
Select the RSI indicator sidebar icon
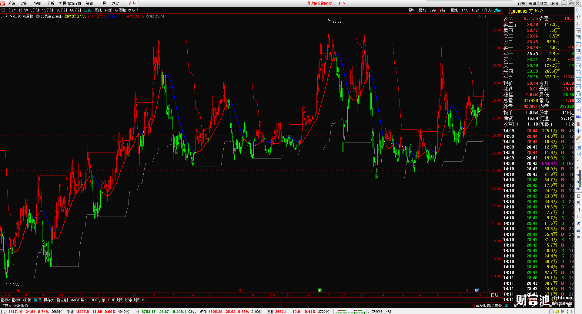click(578, 117)
